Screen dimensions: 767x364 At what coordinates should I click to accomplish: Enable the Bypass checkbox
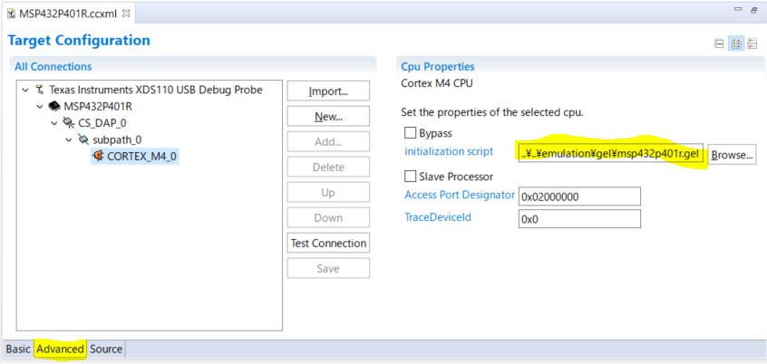pyautogui.click(x=411, y=133)
